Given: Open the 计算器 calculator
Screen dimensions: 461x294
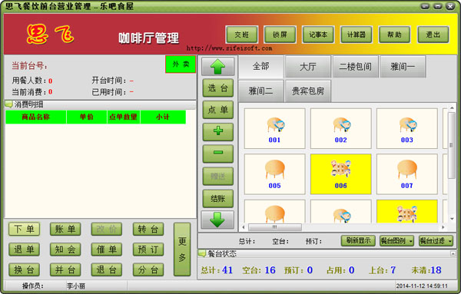Looking at the screenshot, I should (357, 35).
